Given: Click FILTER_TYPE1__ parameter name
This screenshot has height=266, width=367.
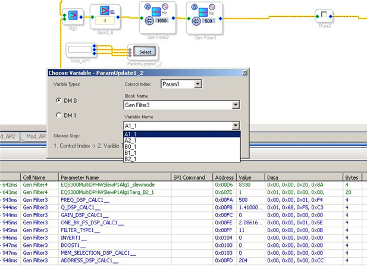Looking at the screenshot, I should pos(80,230).
